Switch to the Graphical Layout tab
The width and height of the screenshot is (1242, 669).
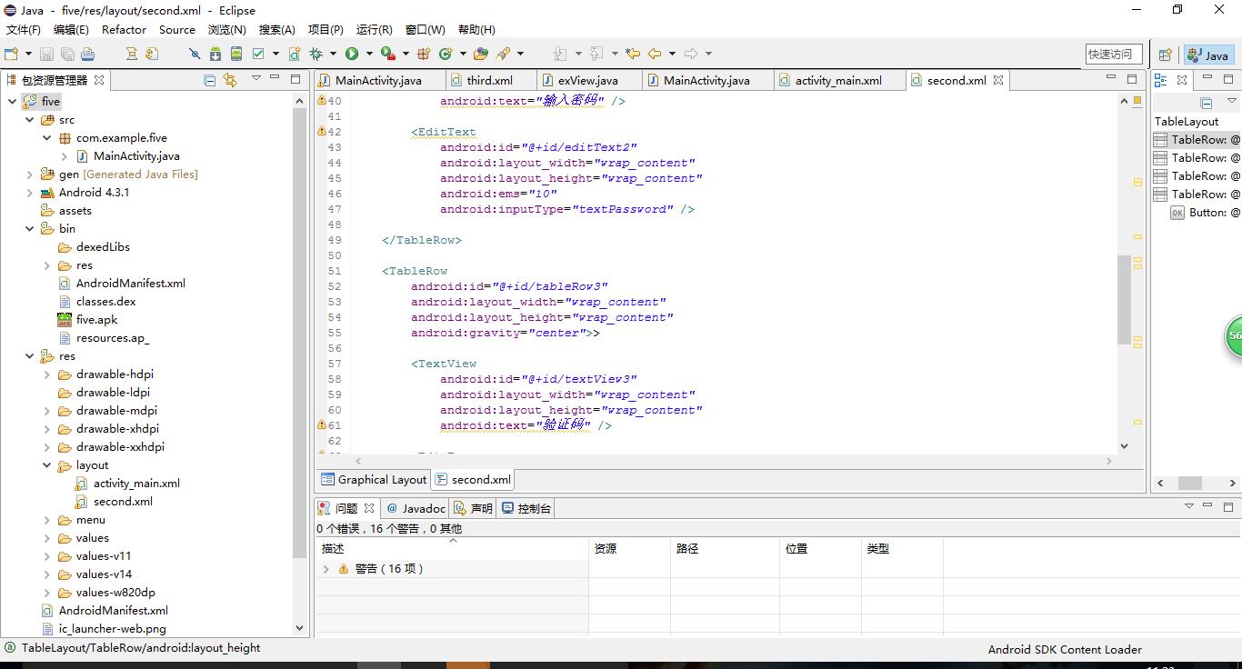tap(374, 479)
